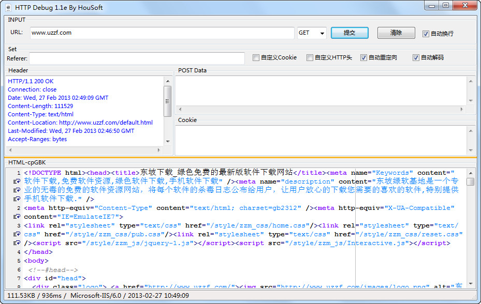Click the status bar timestamp 2013-02-27 10:49:09

(158, 296)
